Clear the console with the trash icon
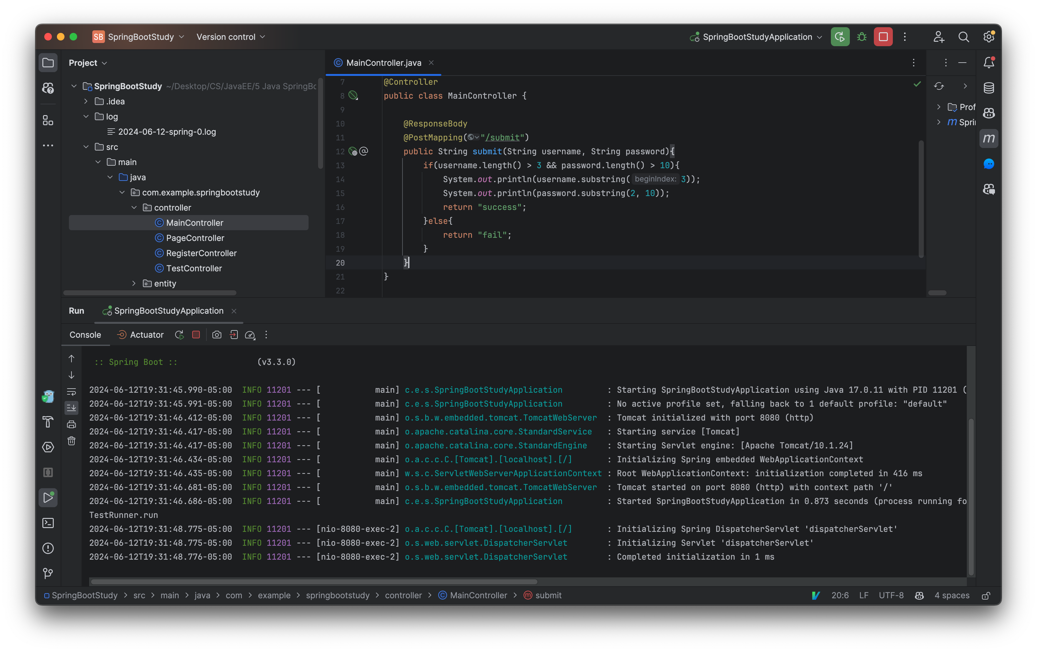 coord(71,440)
